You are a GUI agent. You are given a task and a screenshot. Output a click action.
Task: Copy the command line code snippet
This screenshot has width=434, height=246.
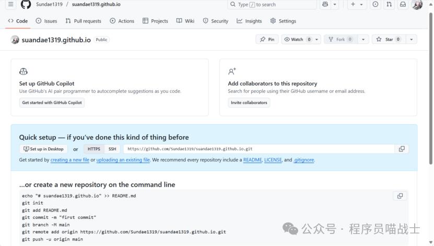[x=400, y=196]
